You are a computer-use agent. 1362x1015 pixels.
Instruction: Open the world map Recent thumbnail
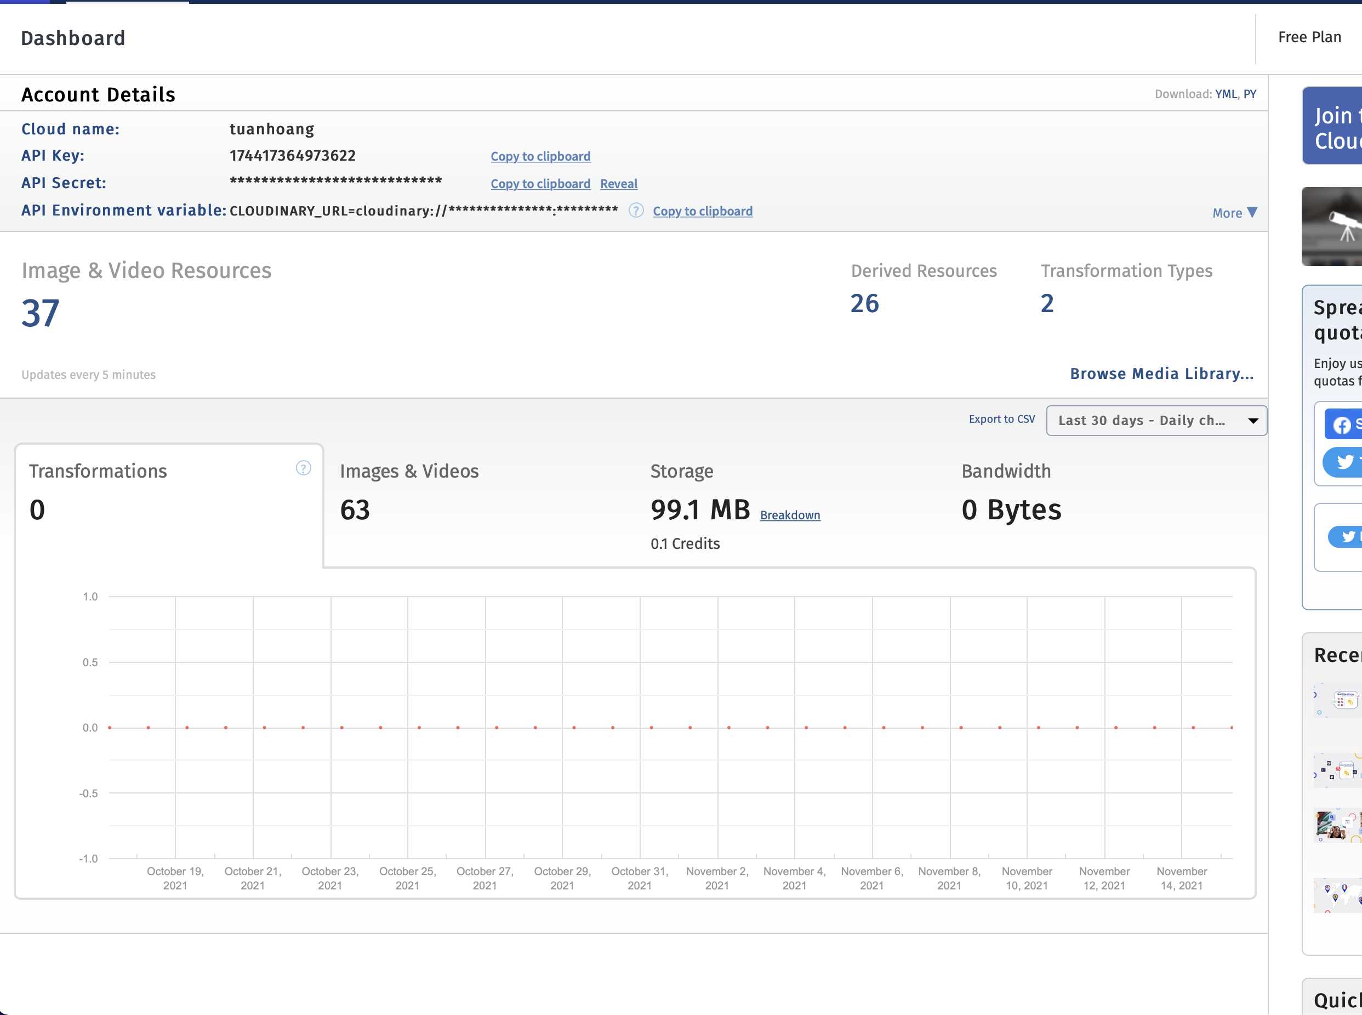[x=1338, y=896]
